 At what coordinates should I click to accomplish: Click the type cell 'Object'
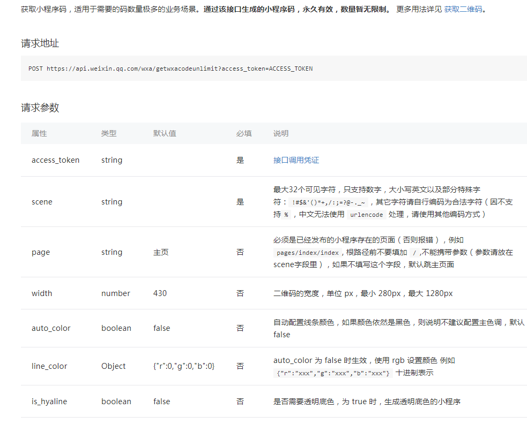pyautogui.click(x=113, y=366)
